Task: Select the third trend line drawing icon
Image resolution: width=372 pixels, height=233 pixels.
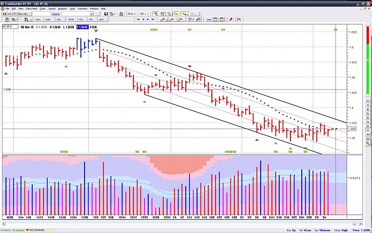Action: pos(180,20)
